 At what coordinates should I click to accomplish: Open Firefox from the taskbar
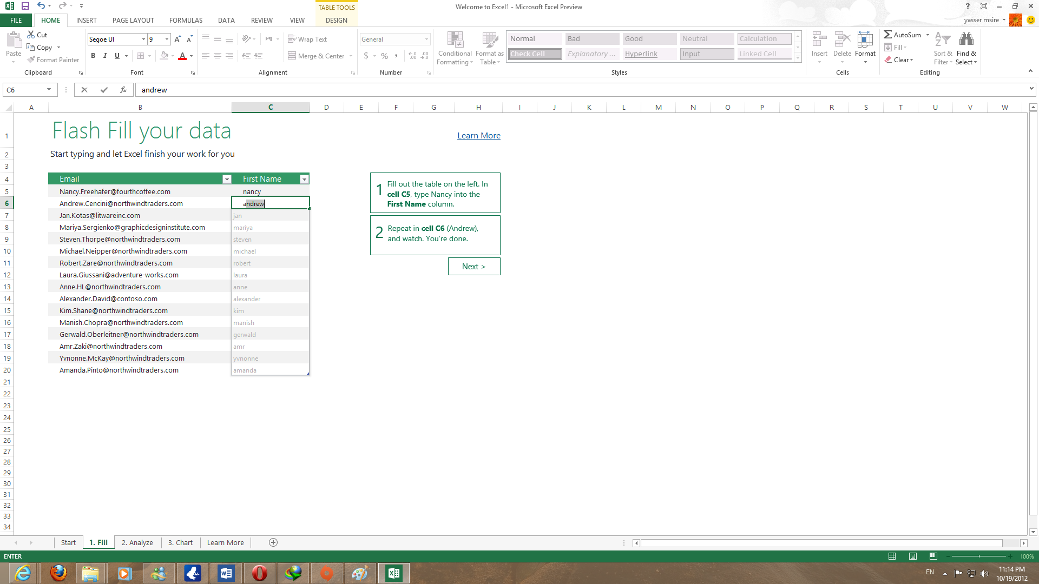point(58,573)
